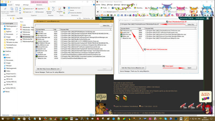
Task: Click Editer pencil button on post
Action: 192,106
